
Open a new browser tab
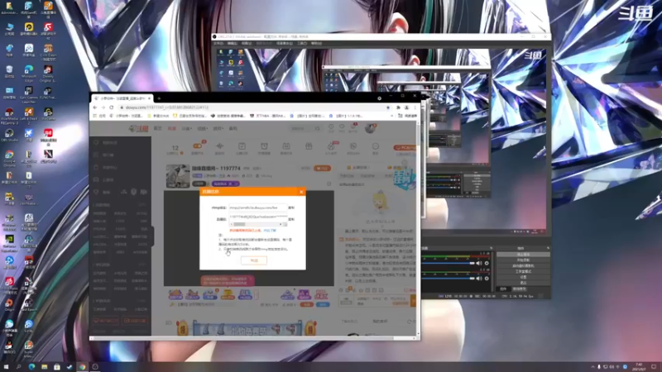point(159,98)
